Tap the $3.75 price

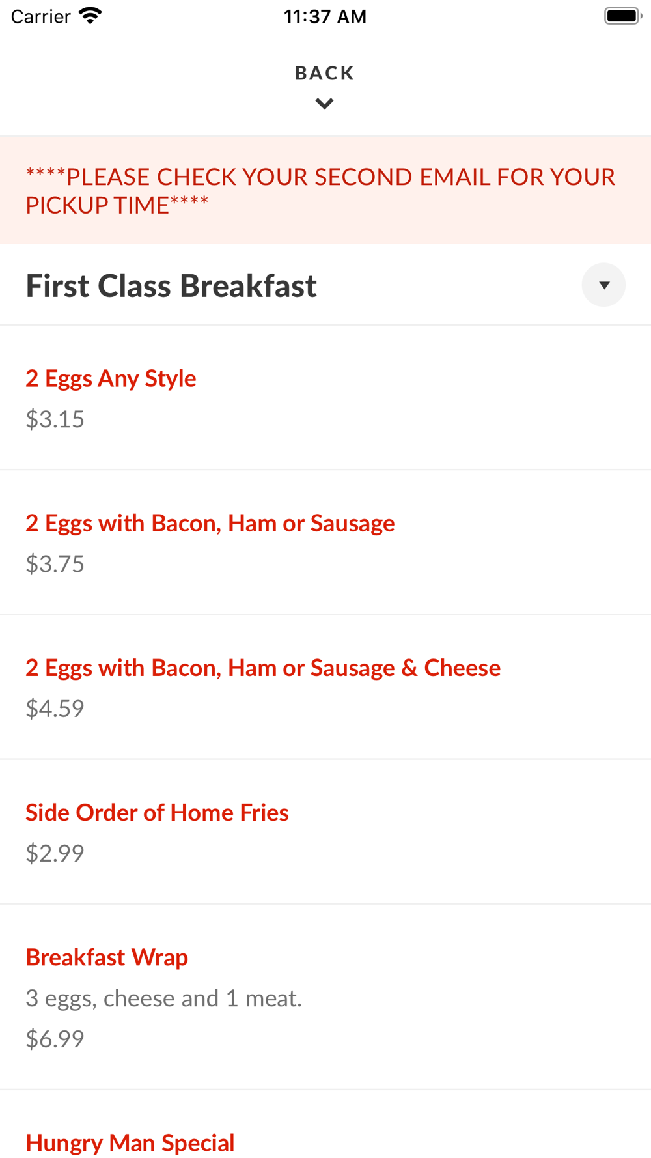click(x=55, y=564)
